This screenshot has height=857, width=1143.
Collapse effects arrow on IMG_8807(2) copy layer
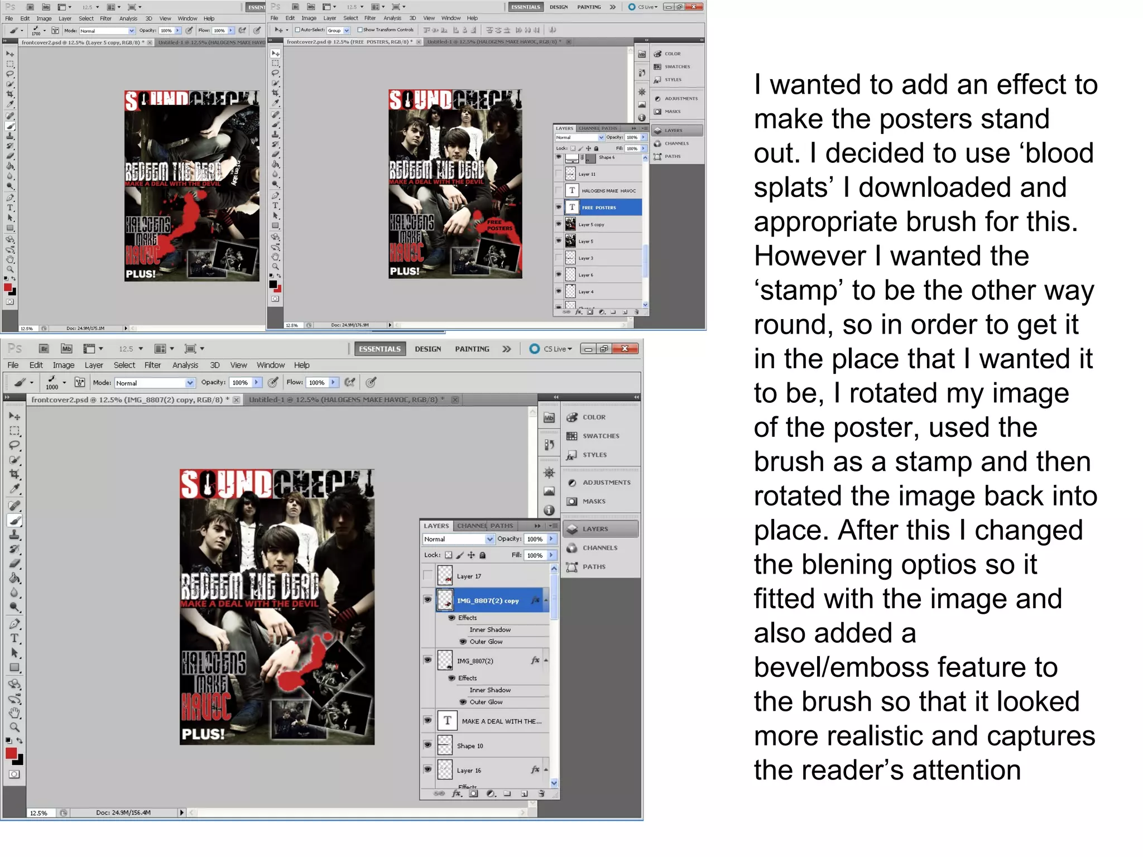point(546,600)
